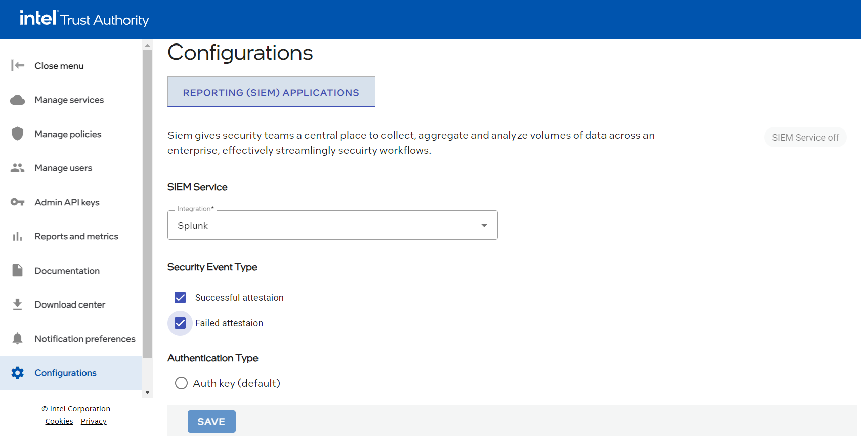The height and width of the screenshot is (436, 861).
Task: Click the © Intel Corporation text
Action: [76, 408]
